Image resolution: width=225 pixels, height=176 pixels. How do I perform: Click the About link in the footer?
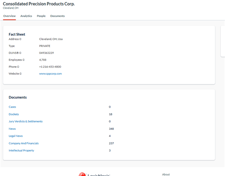(x=166, y=174)
